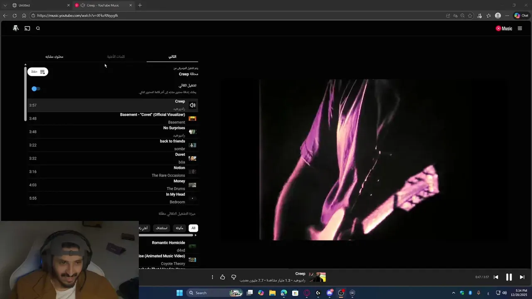The image size is (532, 299).
Task: Play Money by The Drums
Action: [112, 185]
